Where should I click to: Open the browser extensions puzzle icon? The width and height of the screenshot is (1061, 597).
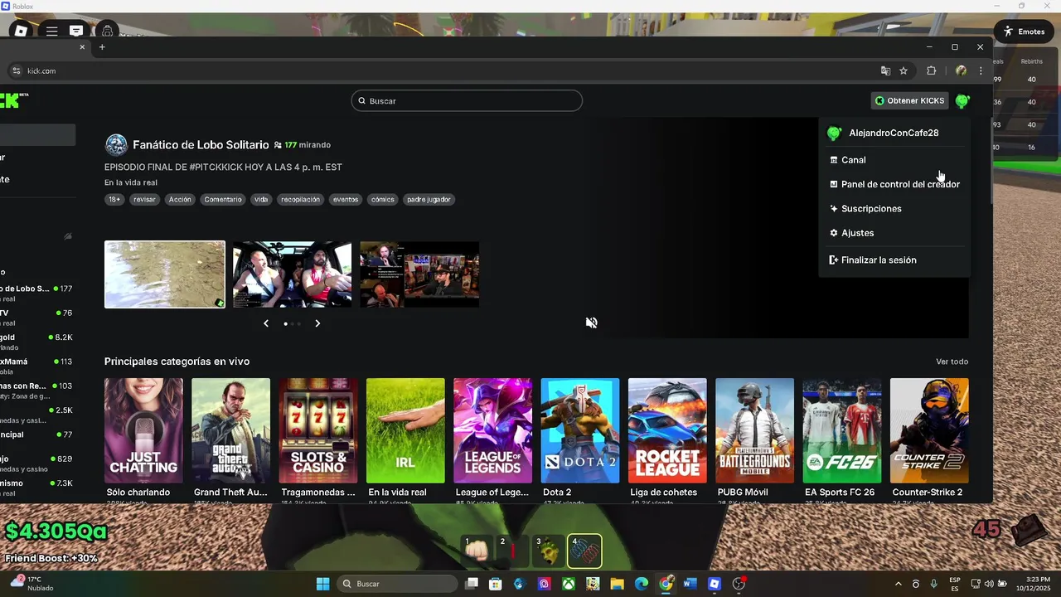(931, 71)
